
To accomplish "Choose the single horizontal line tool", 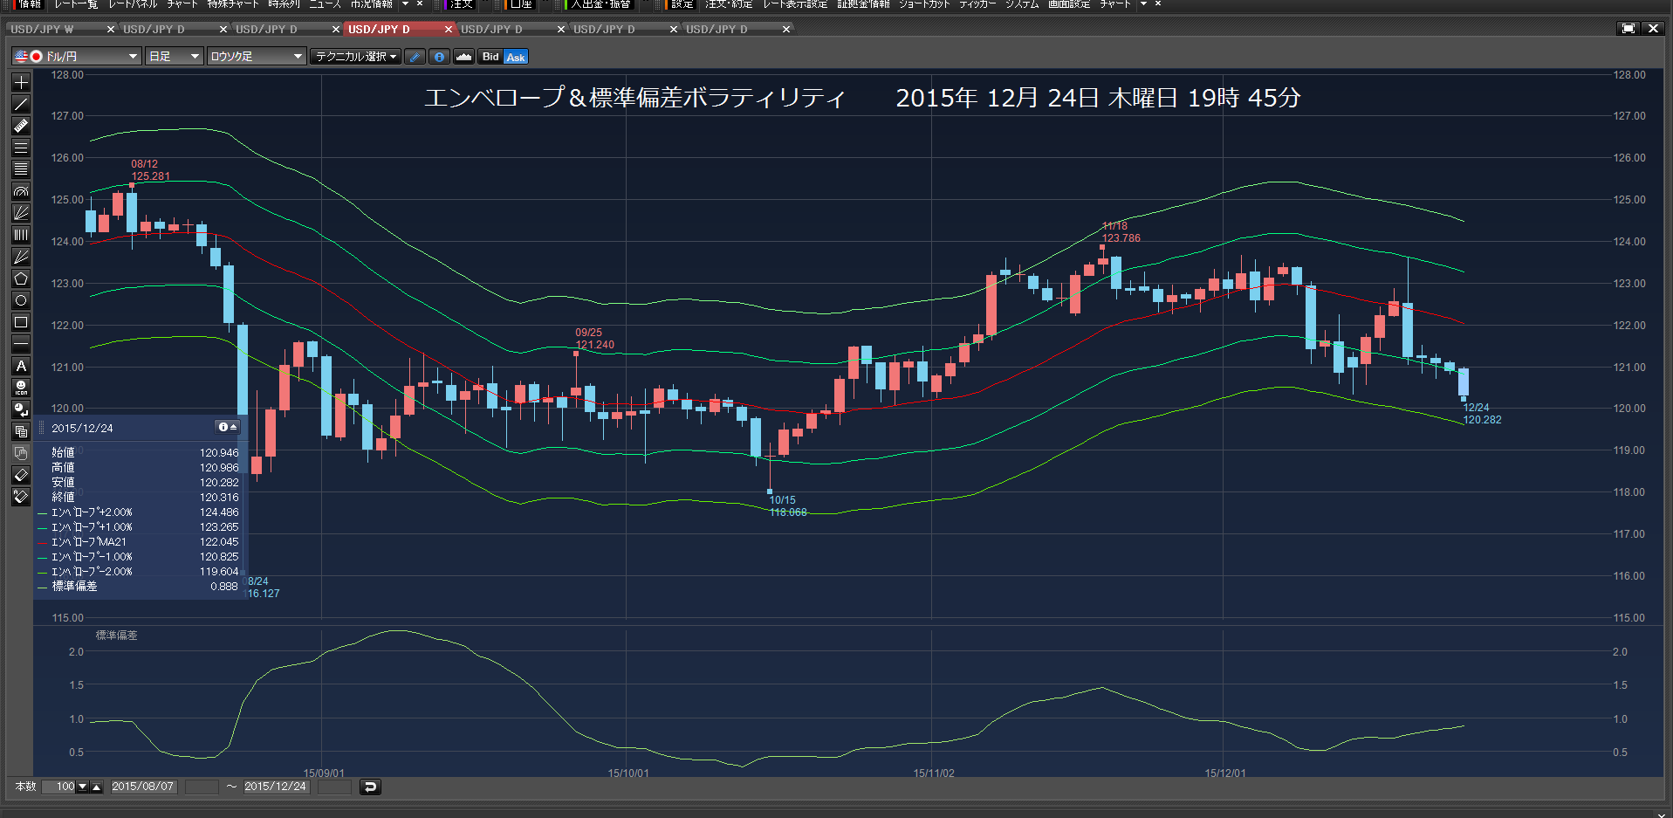I will (x=21, y=344).
